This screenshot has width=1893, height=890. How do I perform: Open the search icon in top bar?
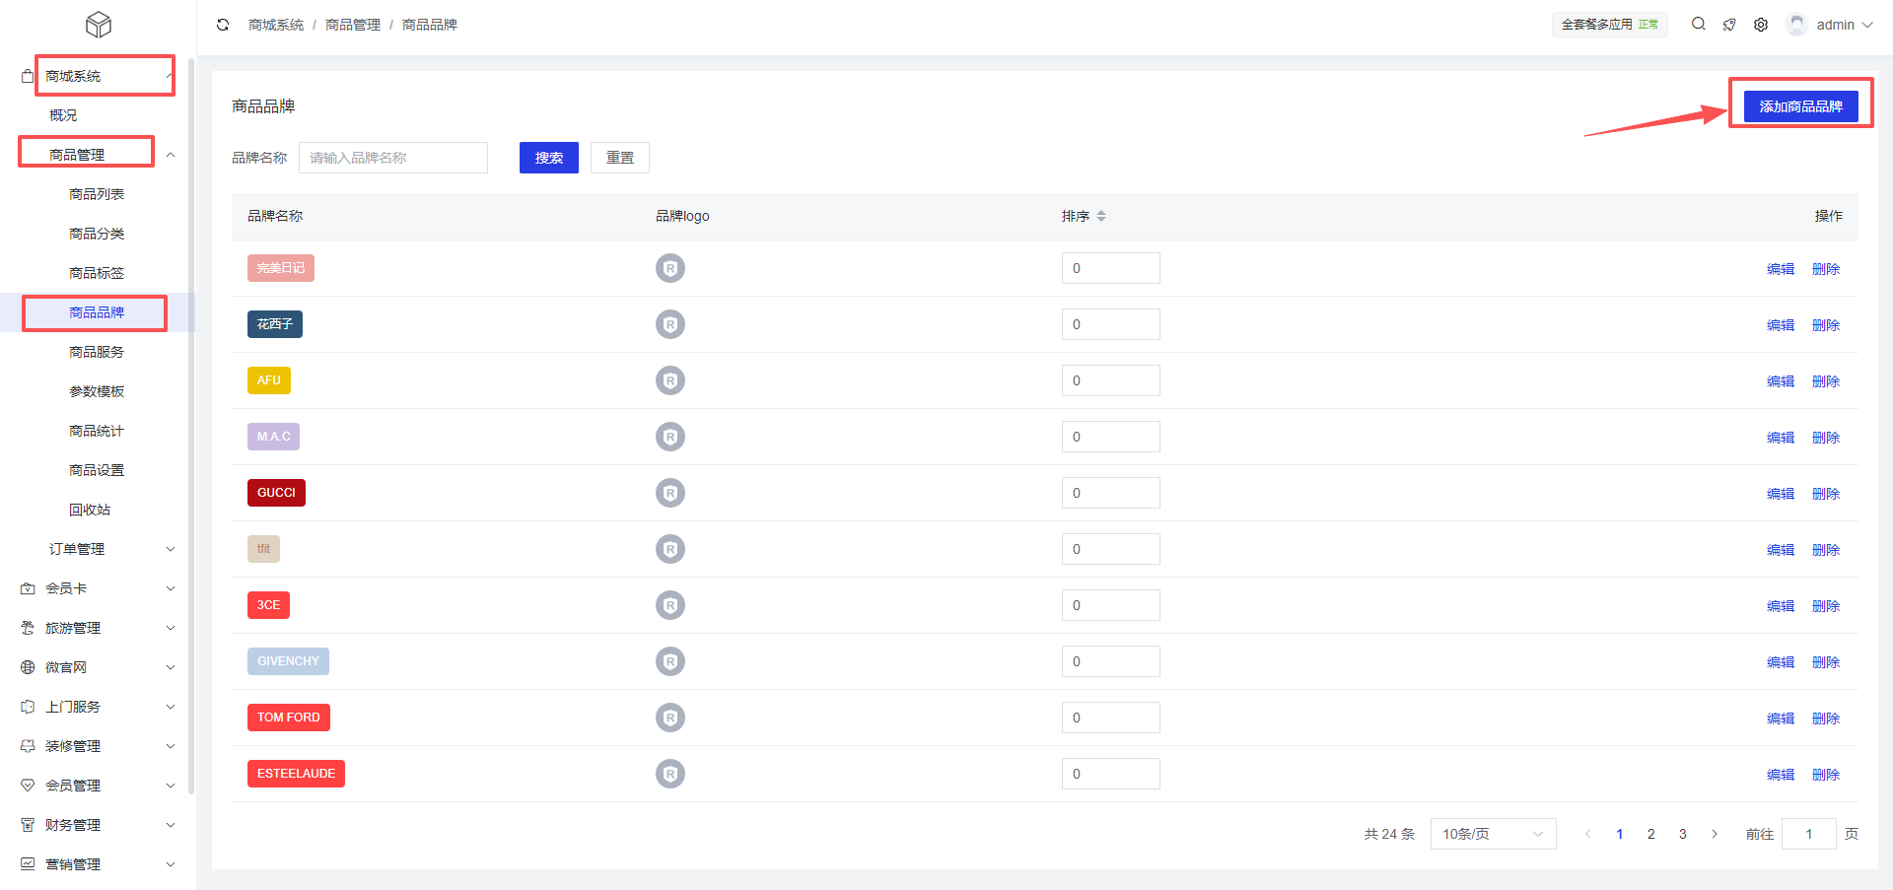coord(1698,24)
